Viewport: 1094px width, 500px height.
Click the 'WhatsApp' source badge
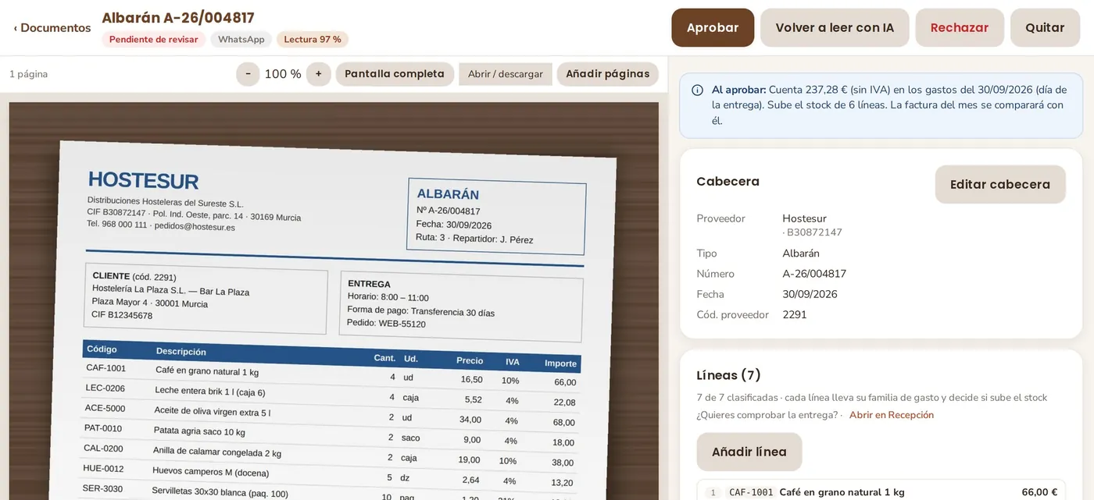(x=241, y=40)
